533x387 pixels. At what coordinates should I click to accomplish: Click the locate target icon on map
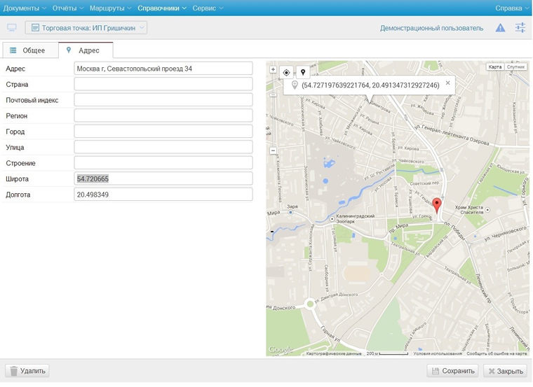286,73
